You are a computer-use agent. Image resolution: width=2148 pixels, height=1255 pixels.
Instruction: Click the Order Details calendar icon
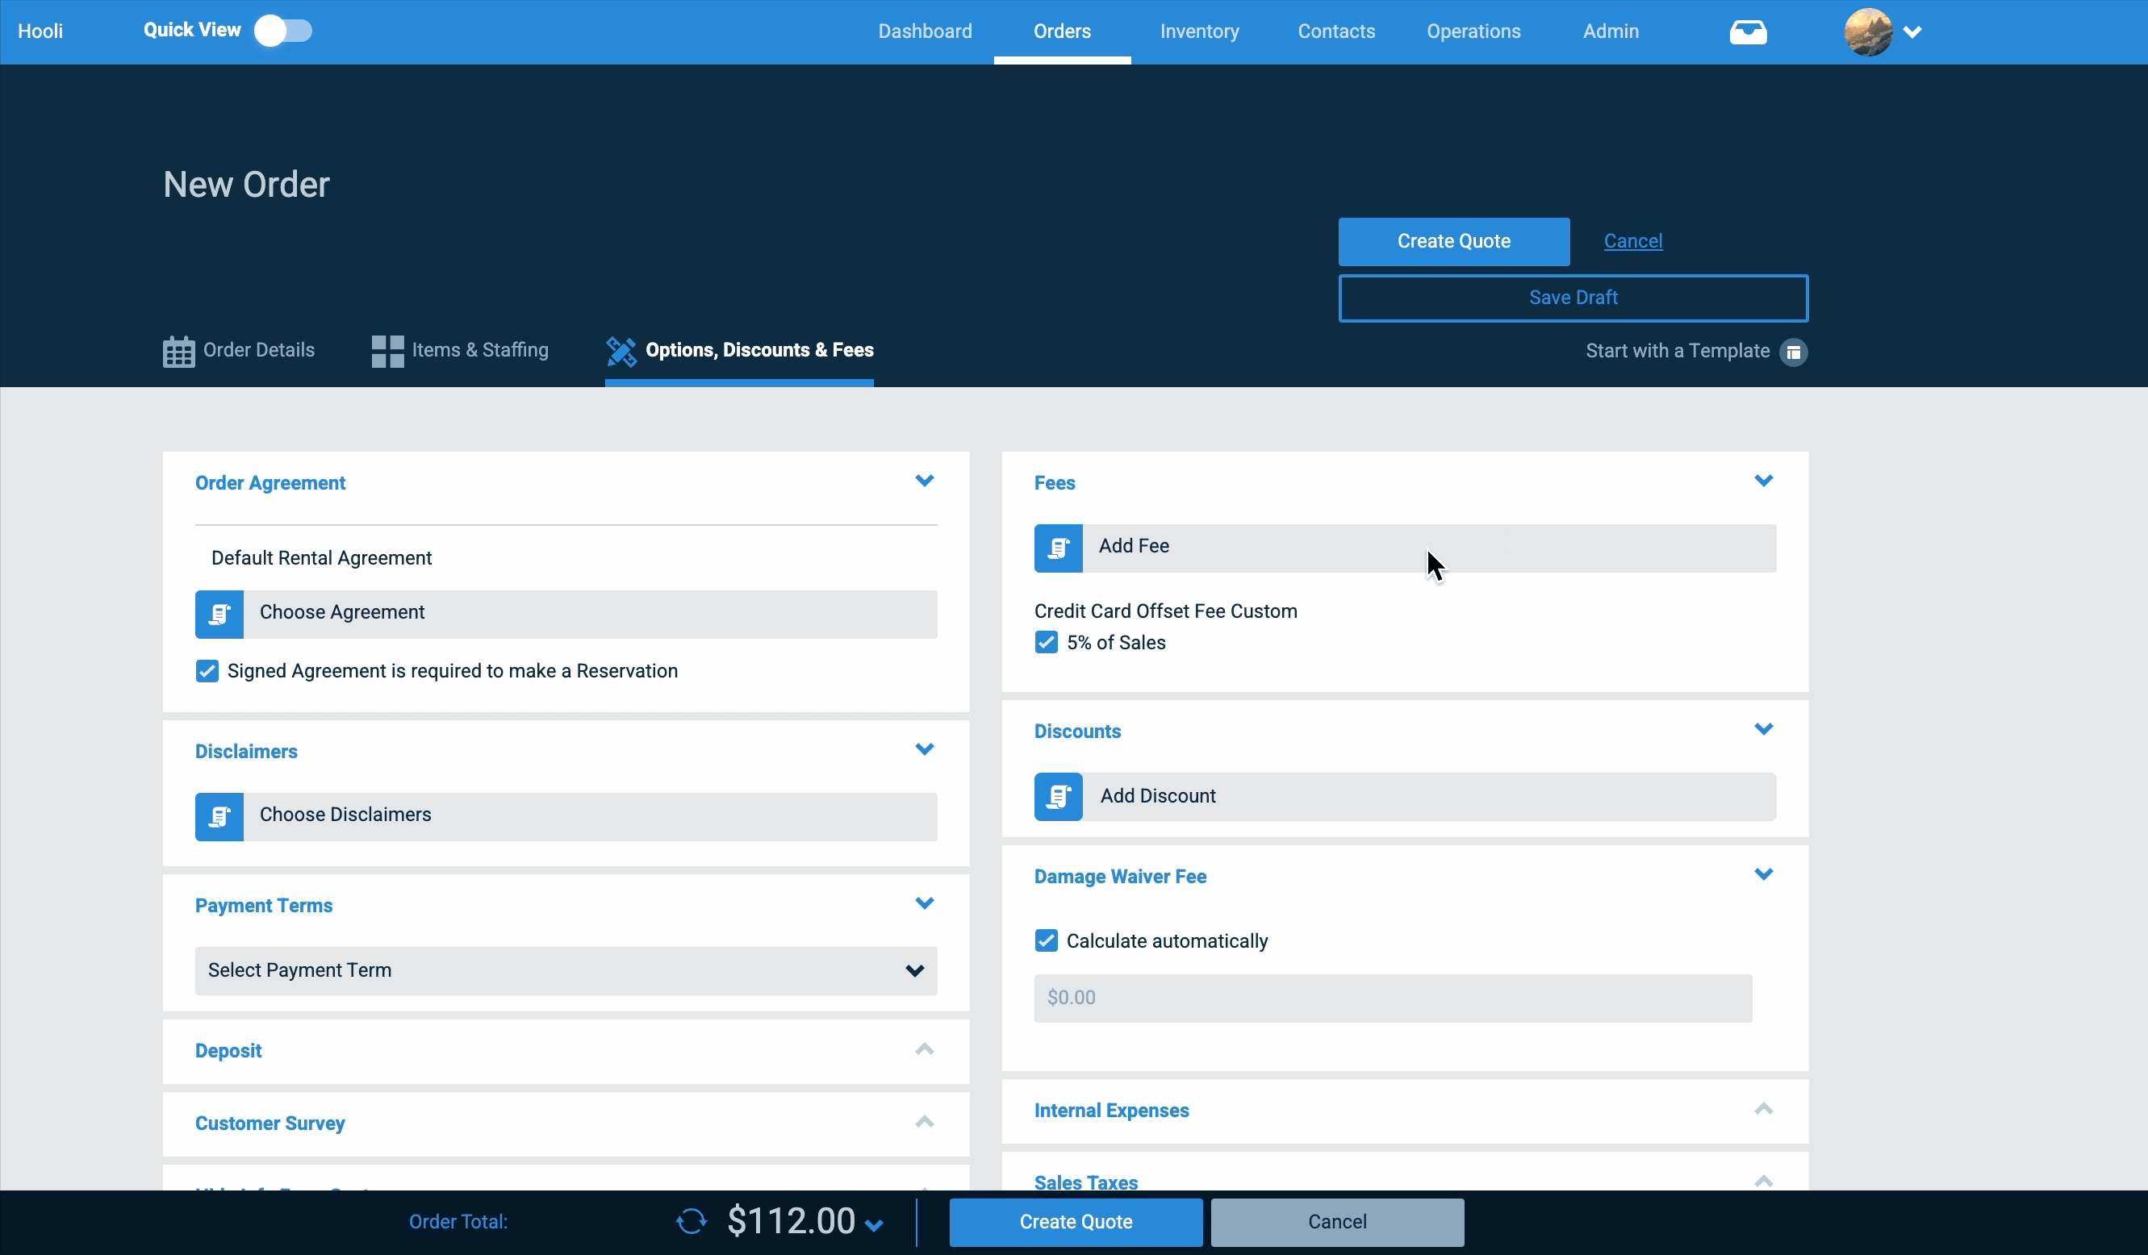coord(179,351)
